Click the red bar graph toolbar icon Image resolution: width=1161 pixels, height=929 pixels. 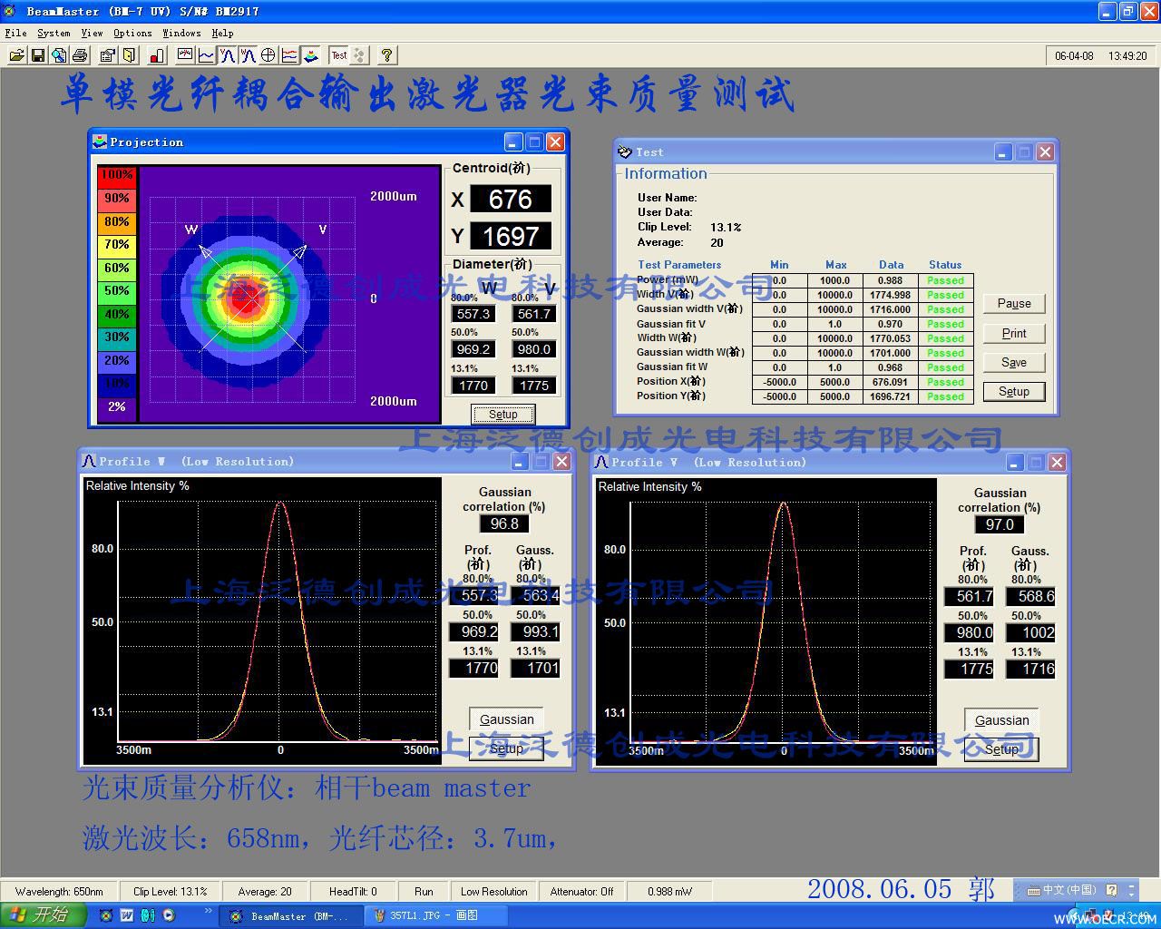(155, 55)
